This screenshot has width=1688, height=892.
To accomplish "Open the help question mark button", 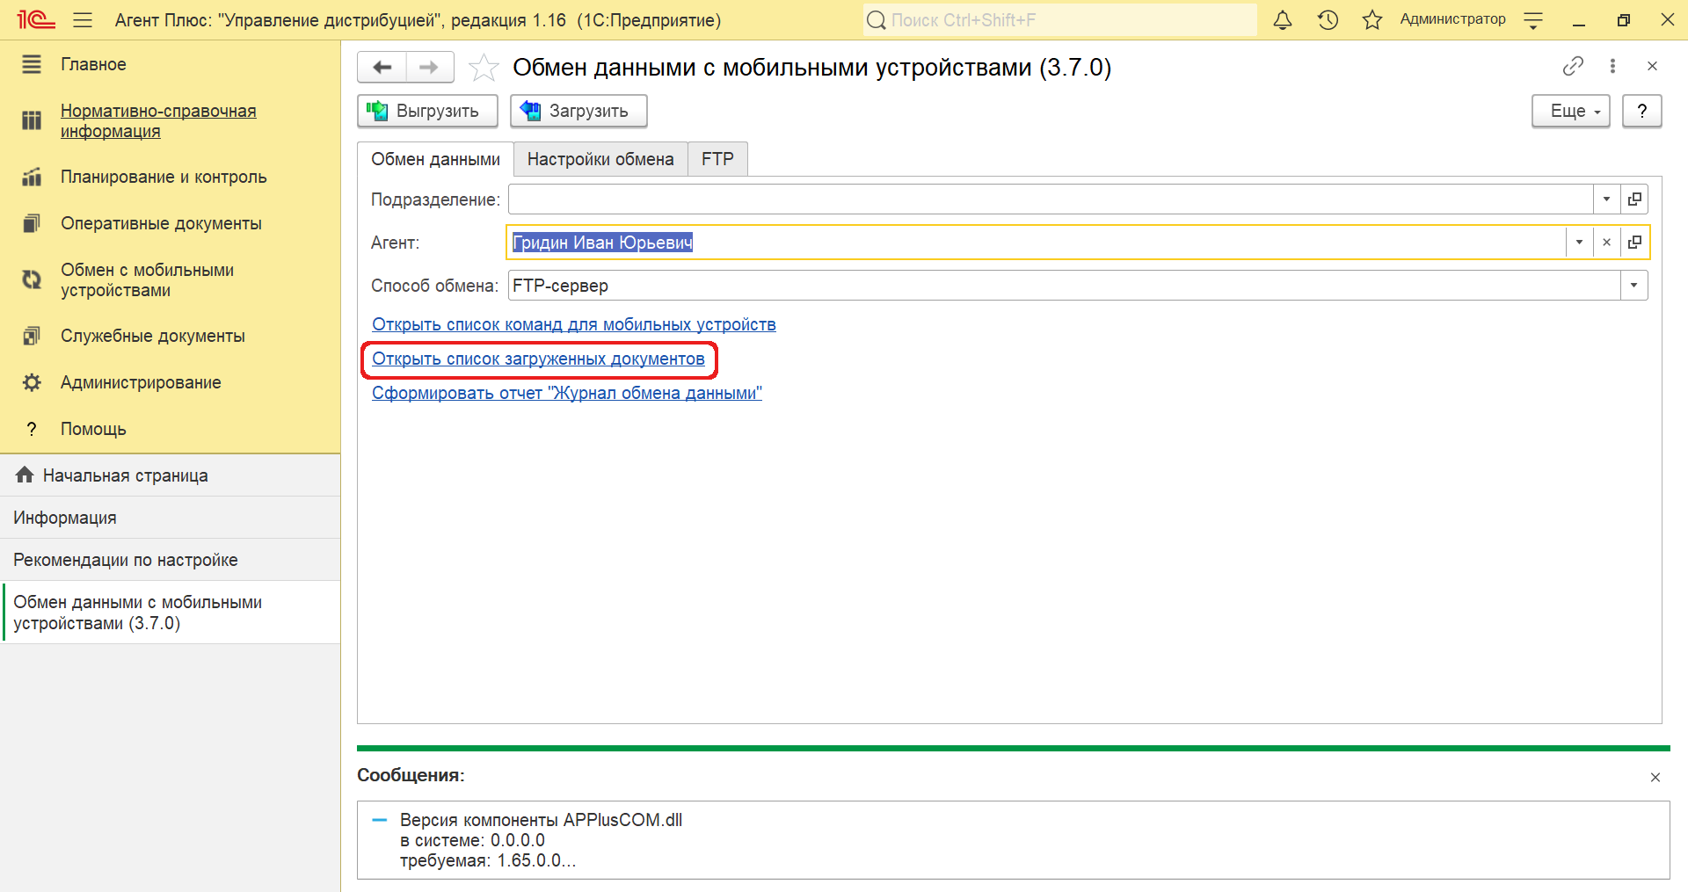I will (x=1641, y=111).
